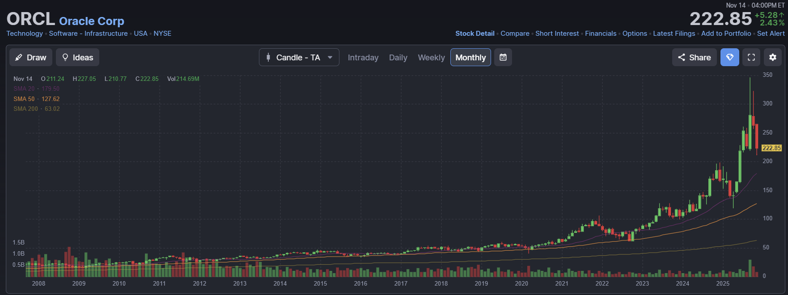Image resolution: width=788 pixels, height=295 pixels.
Task: Open the Oracle Corp company link
Action: coord(92,21)
